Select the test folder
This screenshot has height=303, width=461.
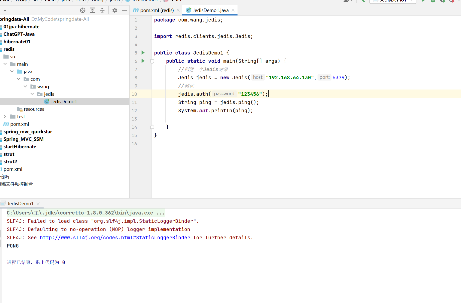(x=21, y=116)
